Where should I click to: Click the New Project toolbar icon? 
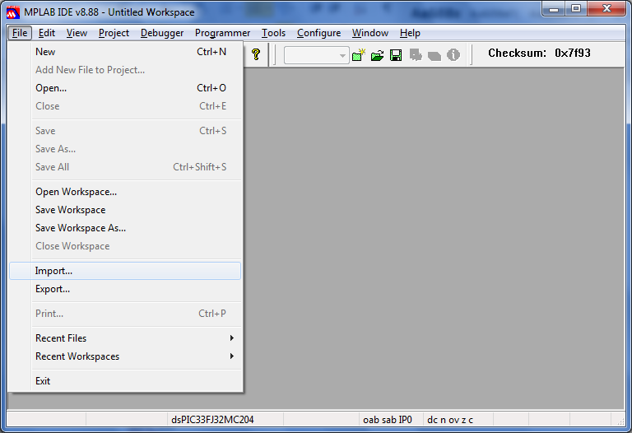358,55
